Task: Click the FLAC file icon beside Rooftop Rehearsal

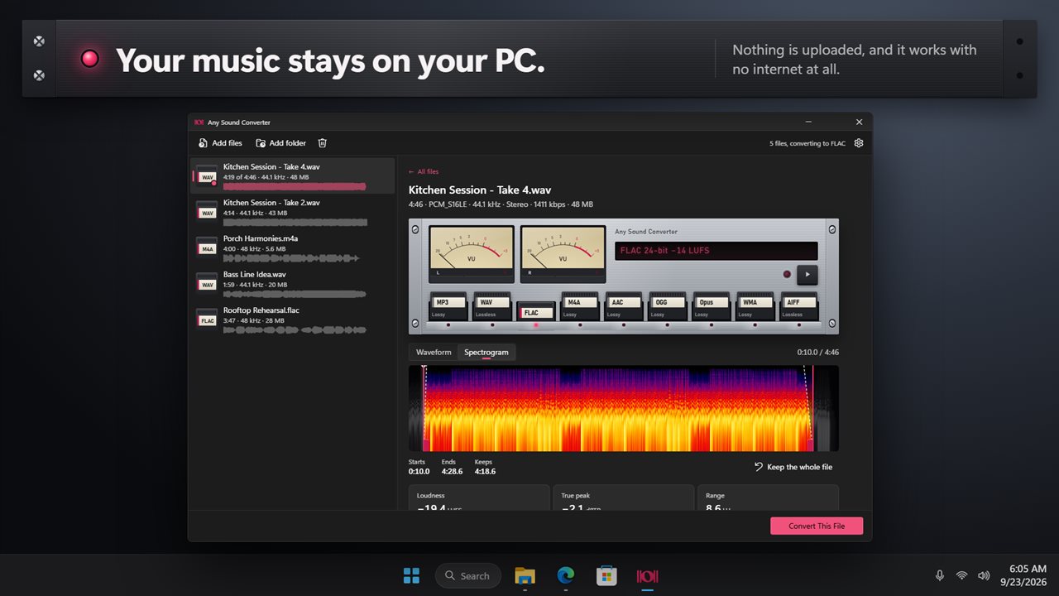Action: (x=207, y=320)
